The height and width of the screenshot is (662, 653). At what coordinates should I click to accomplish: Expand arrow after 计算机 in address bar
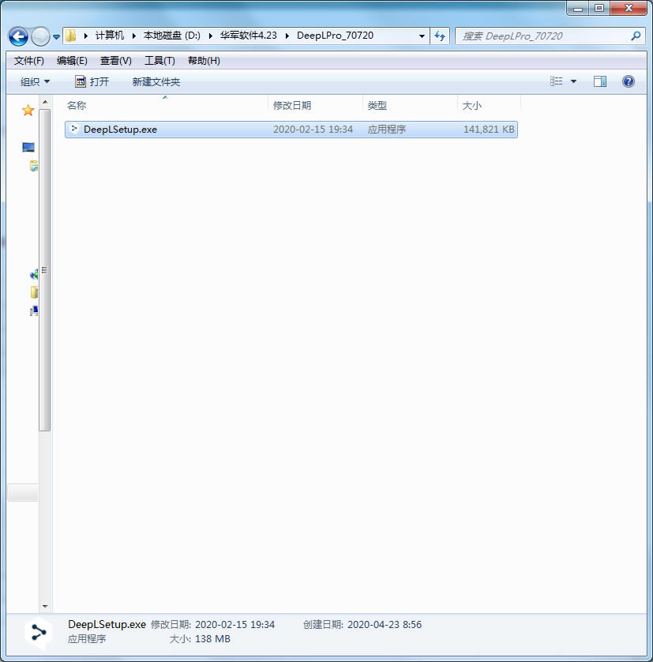[x=133, y=36]
